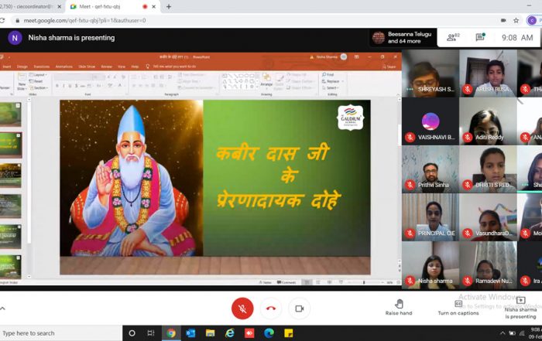This screenshot has height=341, width=542.
Task: Close the Meet browser tab
Action: tap(154, 6)
